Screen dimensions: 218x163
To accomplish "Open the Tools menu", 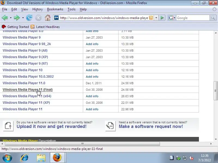I will [71, 9].
